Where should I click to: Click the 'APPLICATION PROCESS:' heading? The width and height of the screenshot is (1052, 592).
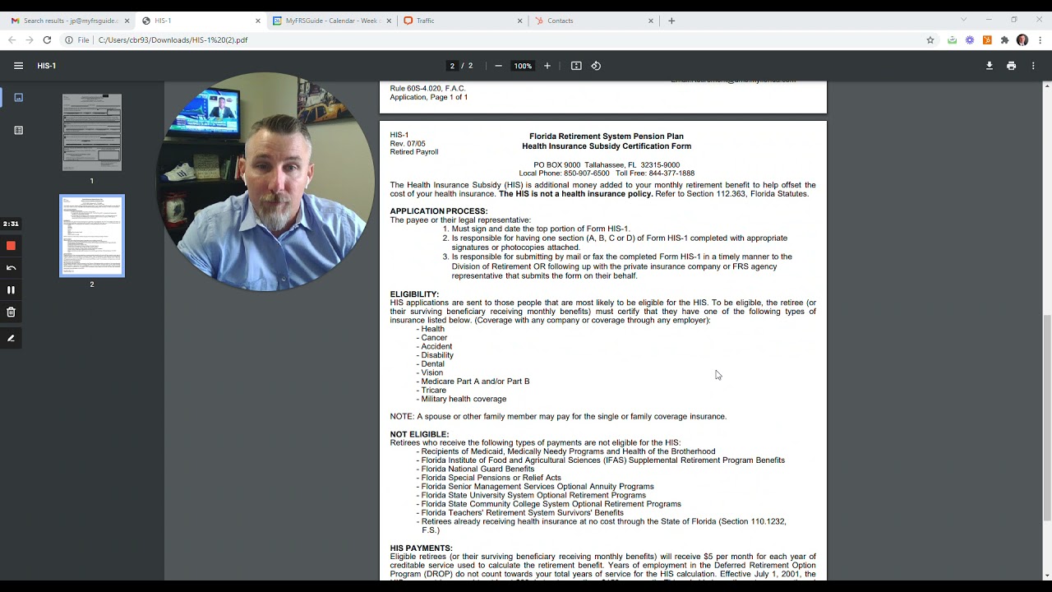coord(439,211)
